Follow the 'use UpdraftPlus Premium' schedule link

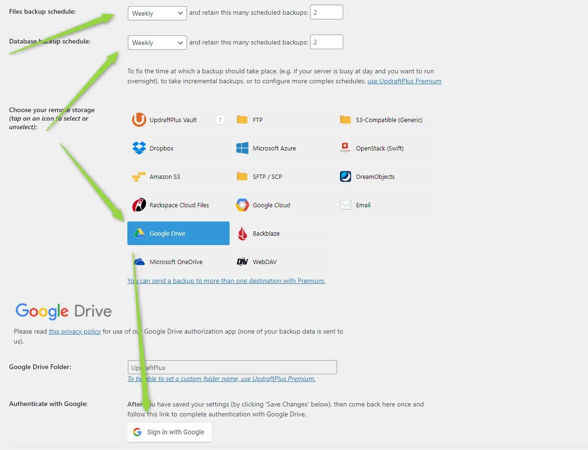point(404,81)
